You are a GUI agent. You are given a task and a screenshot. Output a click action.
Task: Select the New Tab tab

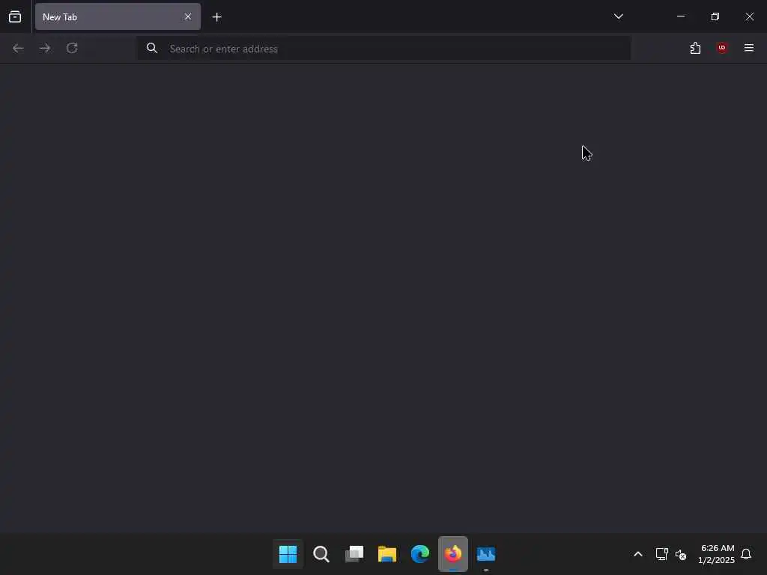tap(118, 16)
